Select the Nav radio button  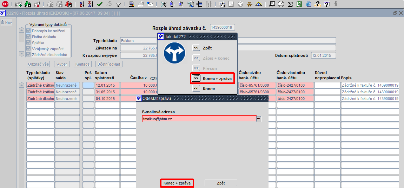[2, 22]
